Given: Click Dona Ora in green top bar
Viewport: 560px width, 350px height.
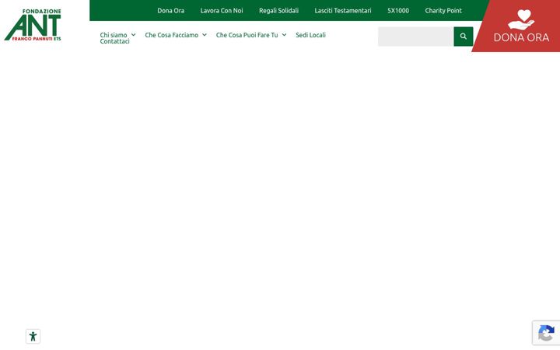Looking at the screenshot, I should (170, 11).
